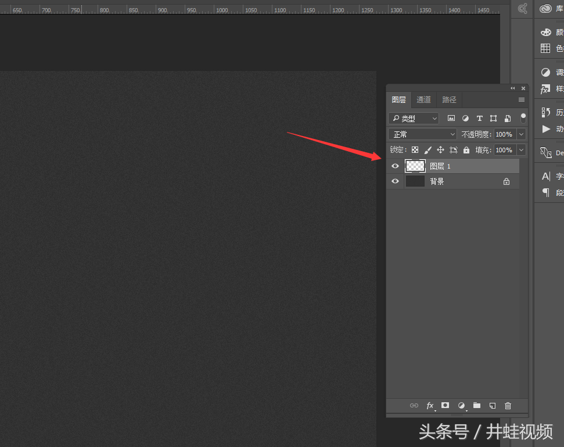This screenshot has height=447, width=564.
Task: Toggle the layer filtering switch
Action: point(523,117)
